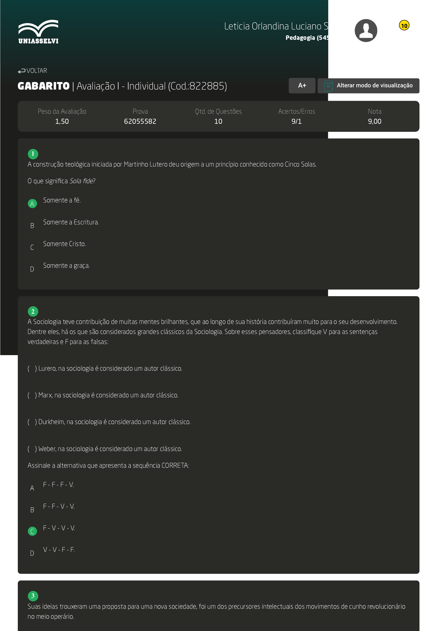Viewport: 437px width, 631px height.
Task: Choose answer B: F - F - V - V
Action: click(x=32, y=510)
